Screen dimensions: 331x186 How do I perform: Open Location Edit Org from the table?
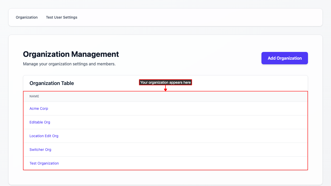click(x=44, y=136)
